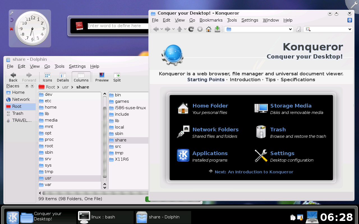Click the rotate icon beside the clock widget
Viewport: 359px width, 224px height.
[11, 20]
